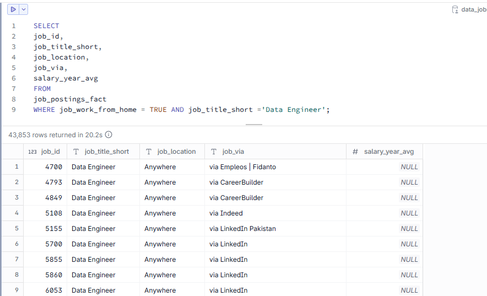Select result row number 6

pyautogui.click(x=13, y=244)
